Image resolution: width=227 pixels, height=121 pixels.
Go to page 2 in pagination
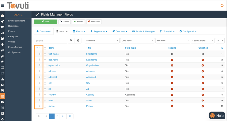tap(57, 116)
